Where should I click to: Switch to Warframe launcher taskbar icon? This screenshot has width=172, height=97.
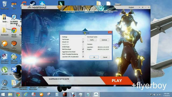(96, 95)
